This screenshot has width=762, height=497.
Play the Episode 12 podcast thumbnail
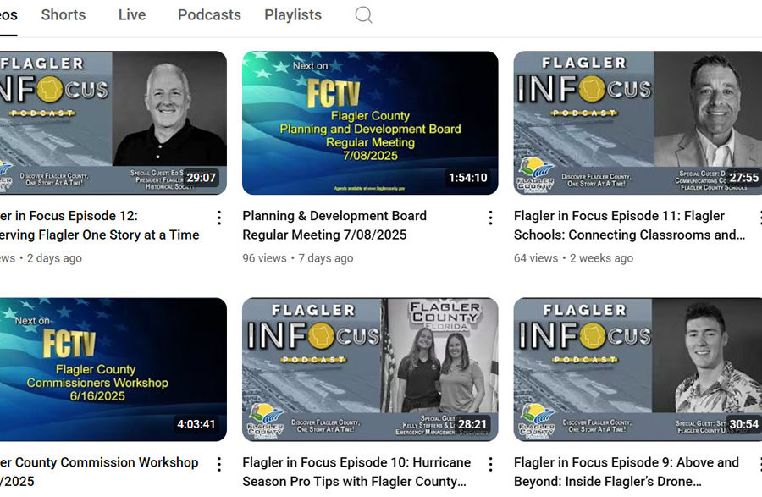click(x=113, y=123)
